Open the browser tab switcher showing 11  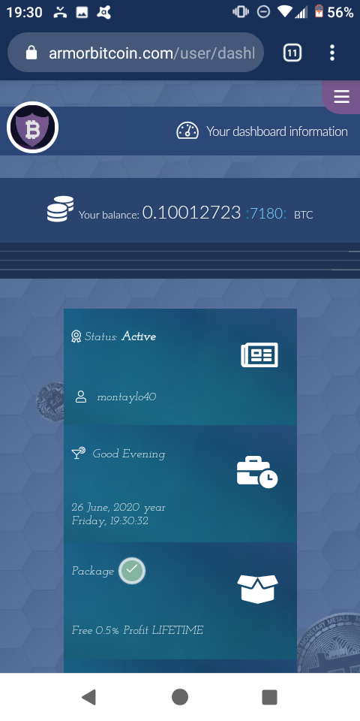pyautogui.click(x=292, y=53)
